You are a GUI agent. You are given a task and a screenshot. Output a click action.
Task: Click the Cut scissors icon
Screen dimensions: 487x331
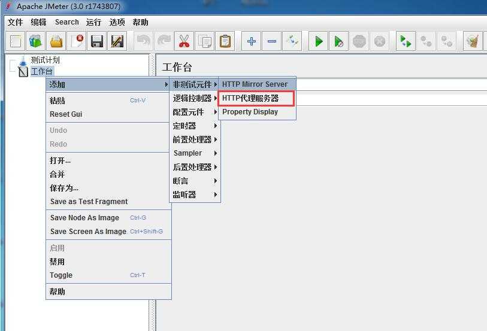click(x=184, y=41)
